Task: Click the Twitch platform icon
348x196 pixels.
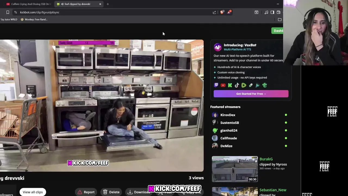Action: coord(216,85)
